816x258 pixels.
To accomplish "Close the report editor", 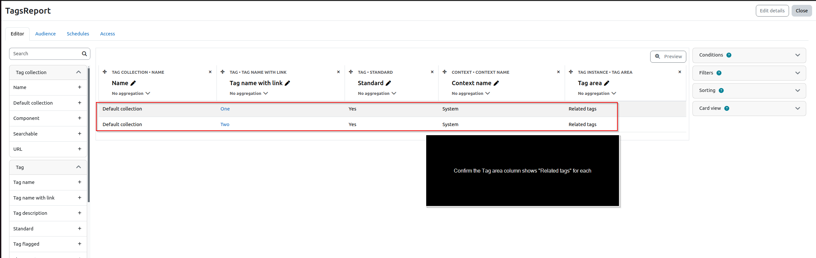I will click(801, 11).
